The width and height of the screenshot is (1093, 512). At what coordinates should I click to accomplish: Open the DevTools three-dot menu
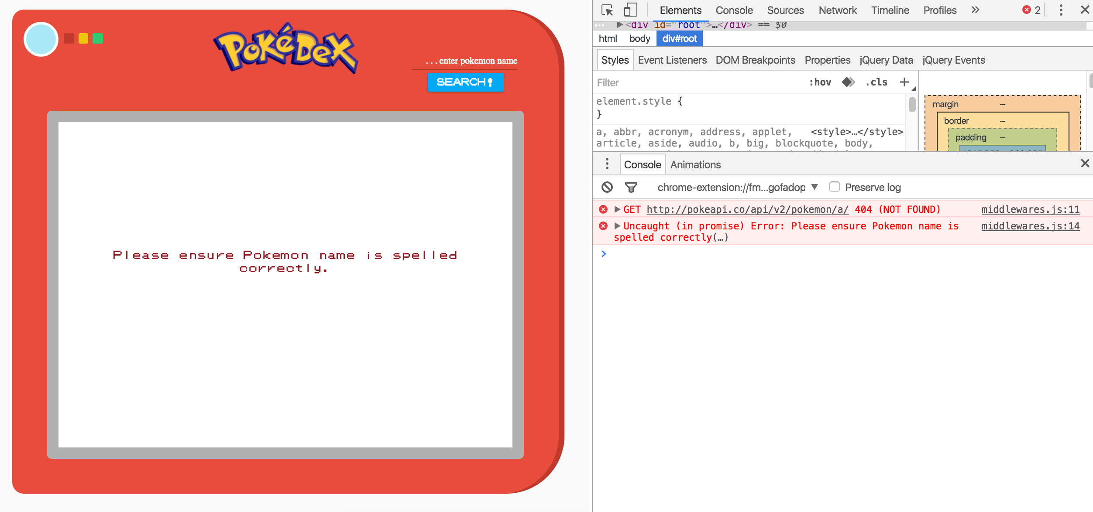click(1061, 10)
